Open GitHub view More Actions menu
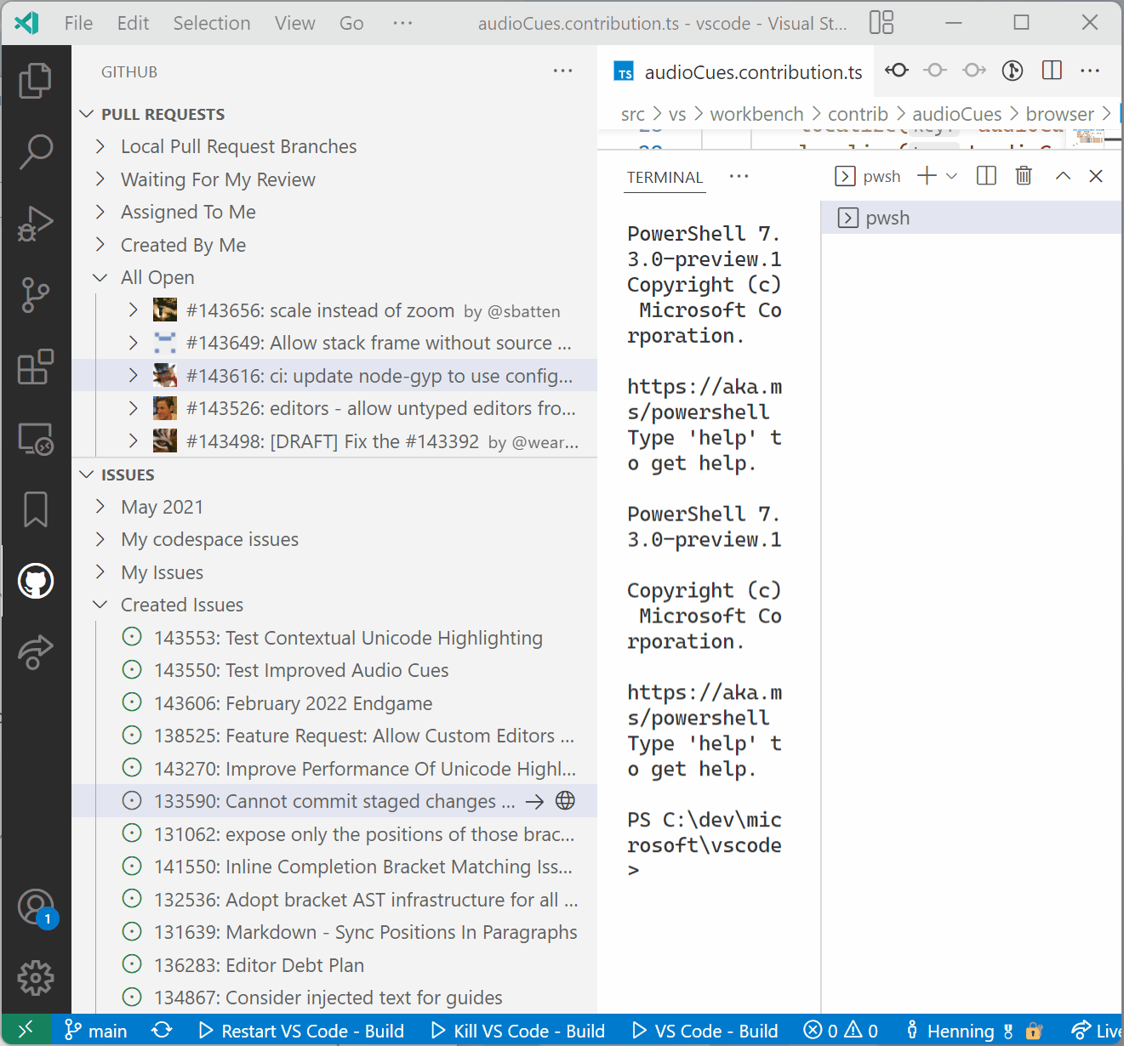 point(562,71)
